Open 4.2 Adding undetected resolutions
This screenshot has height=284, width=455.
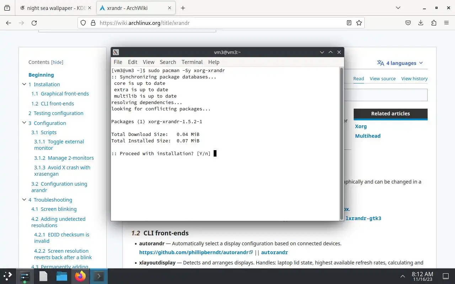click(x=58, y=222)
